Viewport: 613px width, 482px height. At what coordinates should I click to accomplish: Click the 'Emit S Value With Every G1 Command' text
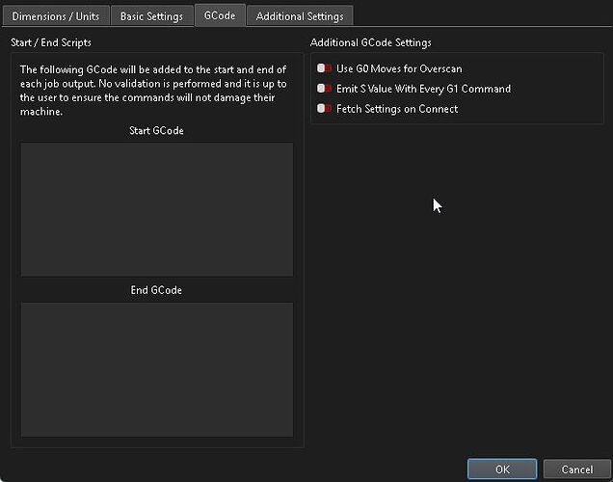coord(424,89)
